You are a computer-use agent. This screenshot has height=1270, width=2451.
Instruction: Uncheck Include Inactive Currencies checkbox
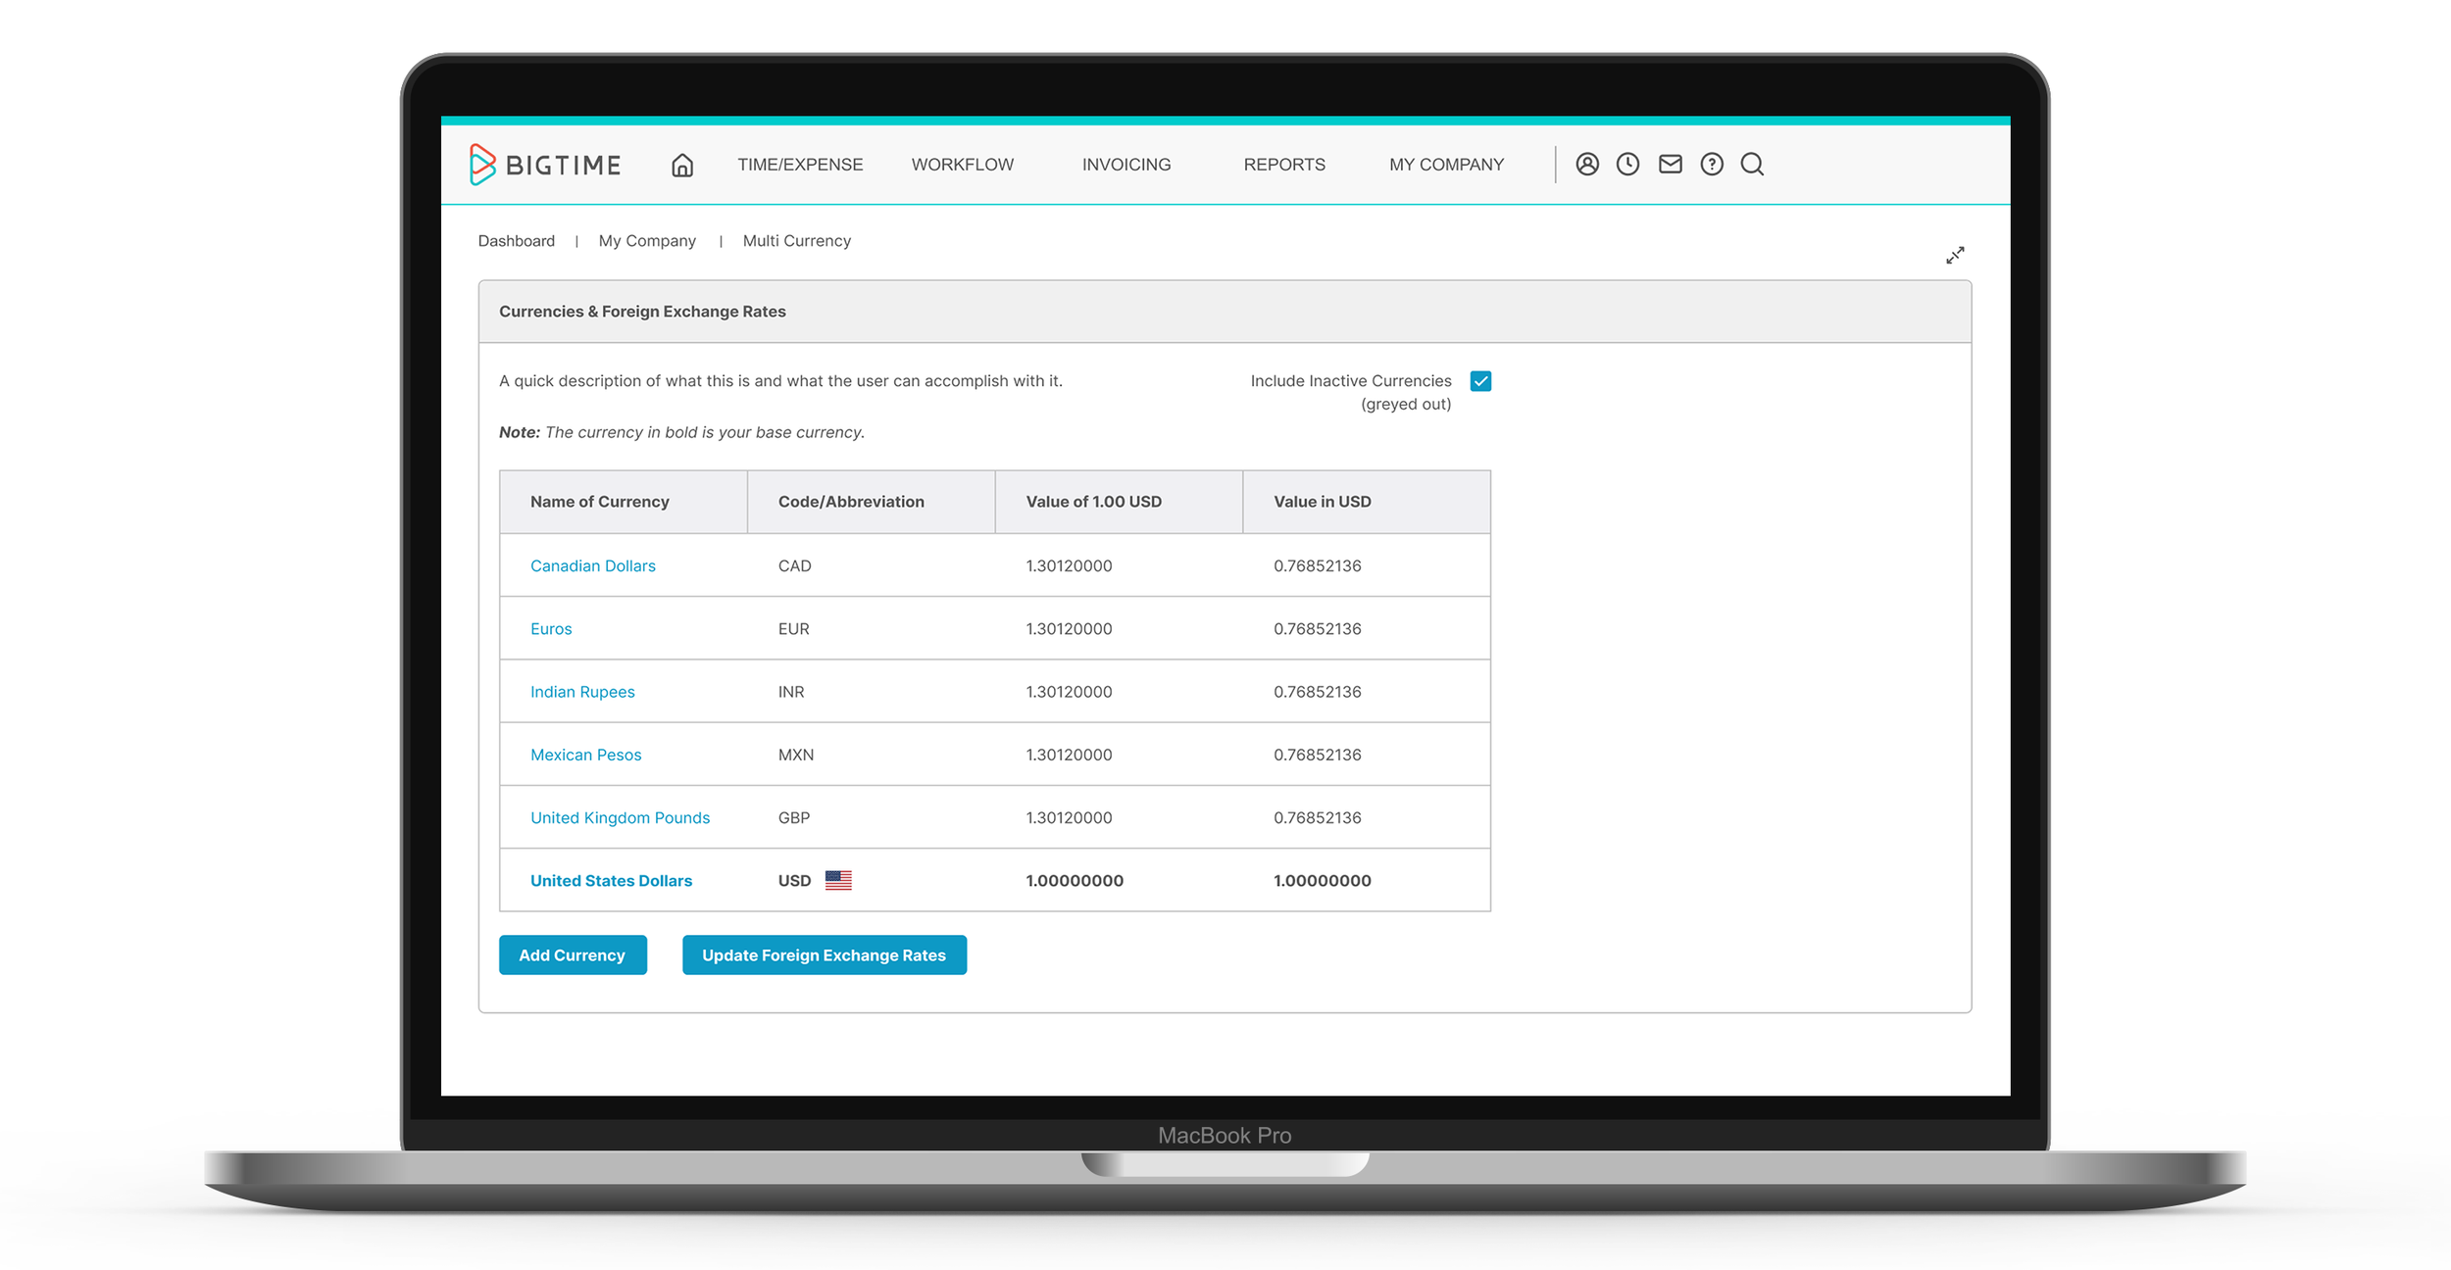click(x=1480, y=381)
